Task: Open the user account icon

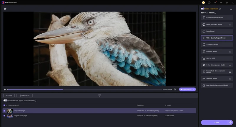Action: coord(209,2)
